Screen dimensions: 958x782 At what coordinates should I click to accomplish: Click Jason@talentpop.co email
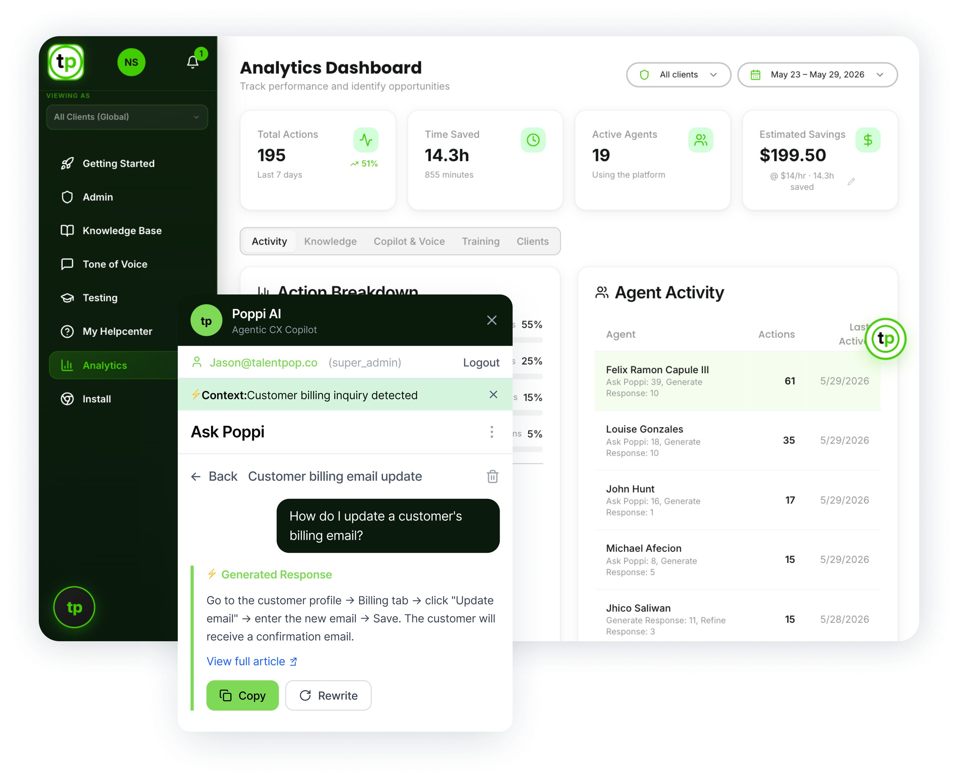click(264, 363)
